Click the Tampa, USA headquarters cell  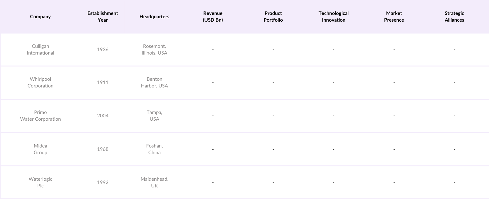(x=154, y=115)
